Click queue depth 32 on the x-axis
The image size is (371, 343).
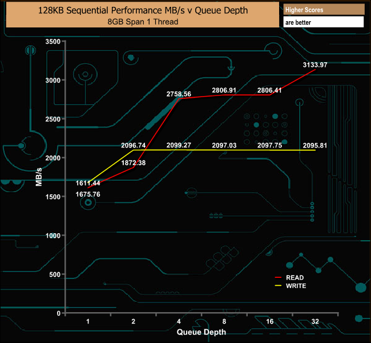point(315,321)
